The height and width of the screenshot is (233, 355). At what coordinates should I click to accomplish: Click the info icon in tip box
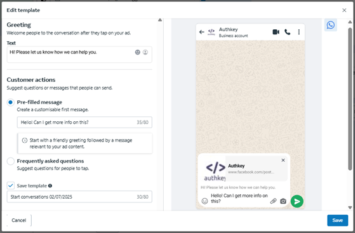pos(25,140)
